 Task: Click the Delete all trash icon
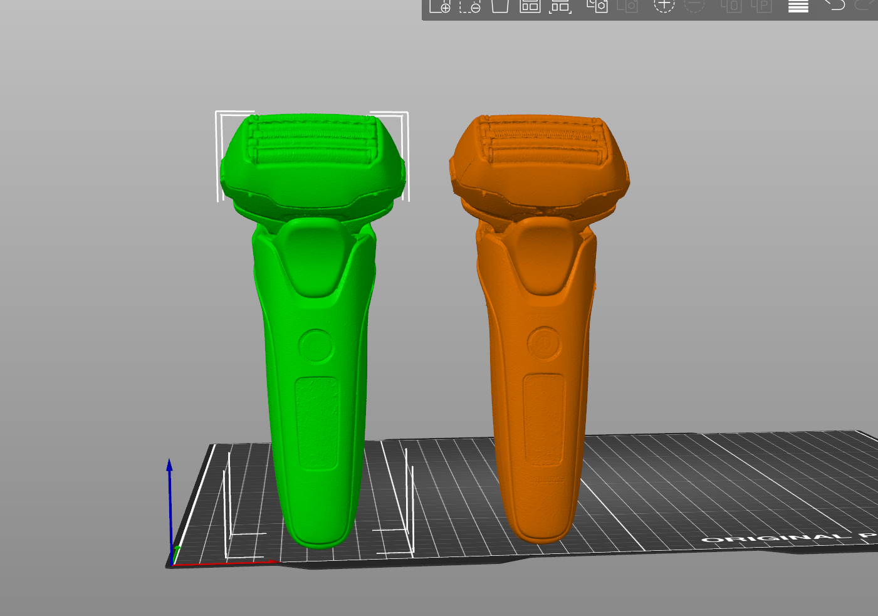pos(499,6)
